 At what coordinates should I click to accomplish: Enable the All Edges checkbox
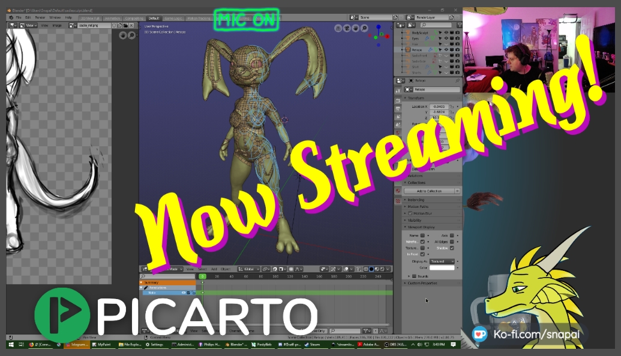452,242
